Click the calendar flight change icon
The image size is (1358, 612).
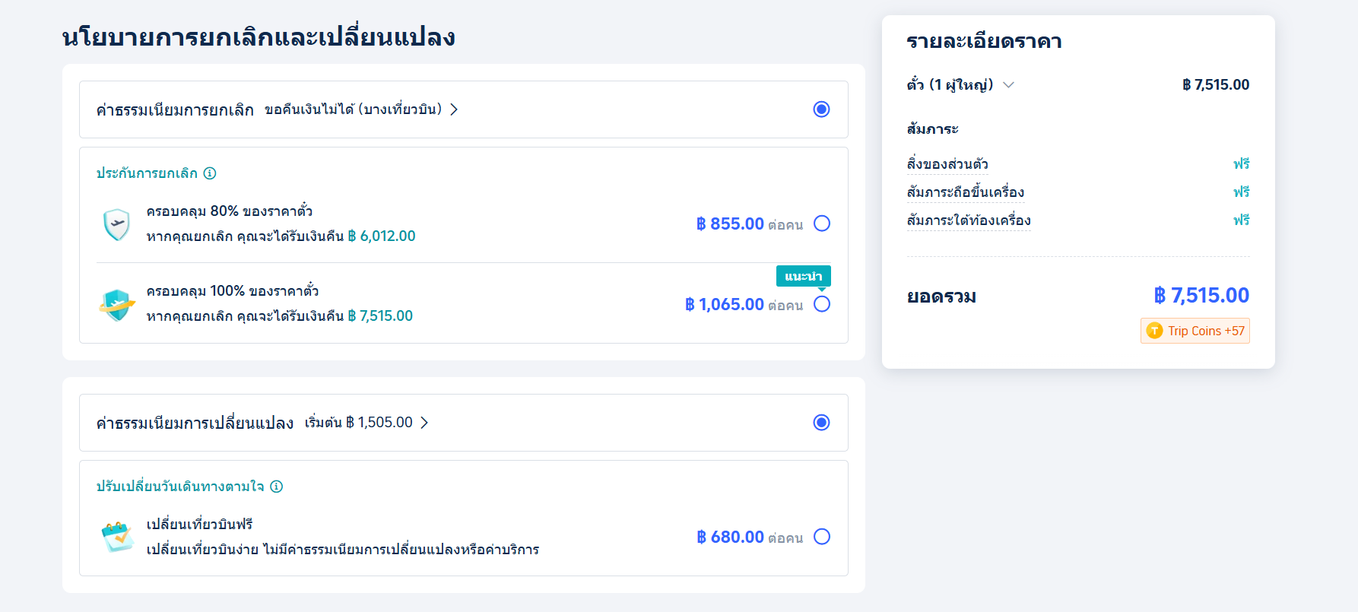[x=117, y=537]
